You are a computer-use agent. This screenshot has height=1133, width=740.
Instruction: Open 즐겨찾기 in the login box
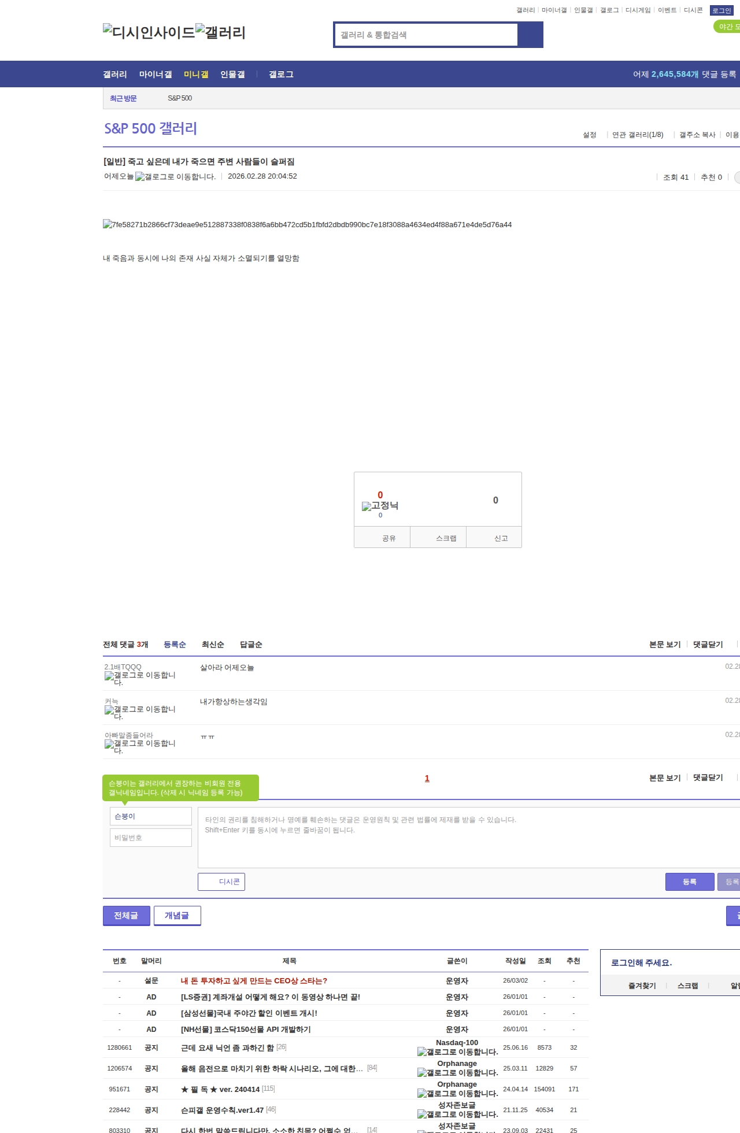coord(642,986)
